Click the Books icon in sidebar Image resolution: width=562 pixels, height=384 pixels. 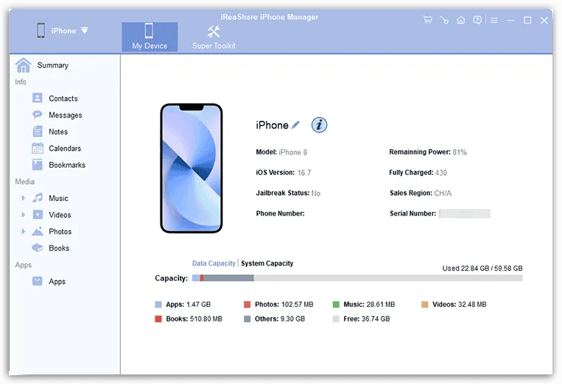click(x=38, y=248)
